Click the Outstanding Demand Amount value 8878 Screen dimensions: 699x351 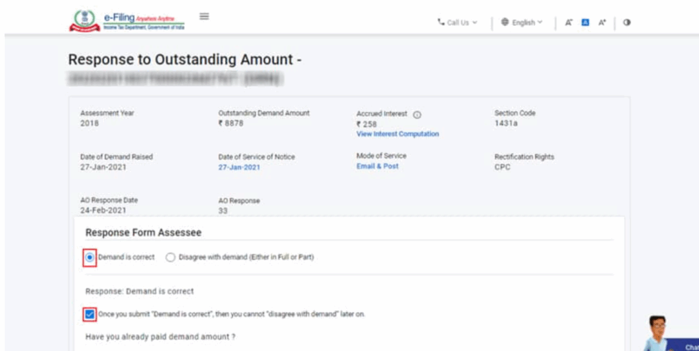(231, 124)
